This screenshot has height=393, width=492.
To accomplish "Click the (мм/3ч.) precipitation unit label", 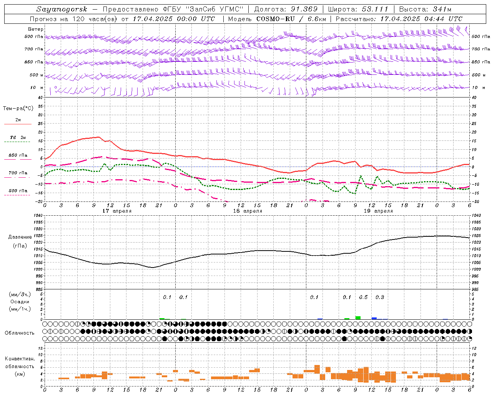I will [x=20, y=294].
